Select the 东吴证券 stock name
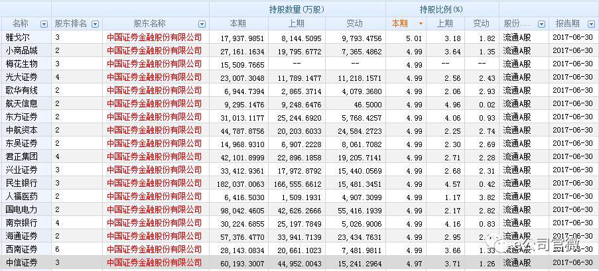 pyautogui.click(x=22, y=143)
